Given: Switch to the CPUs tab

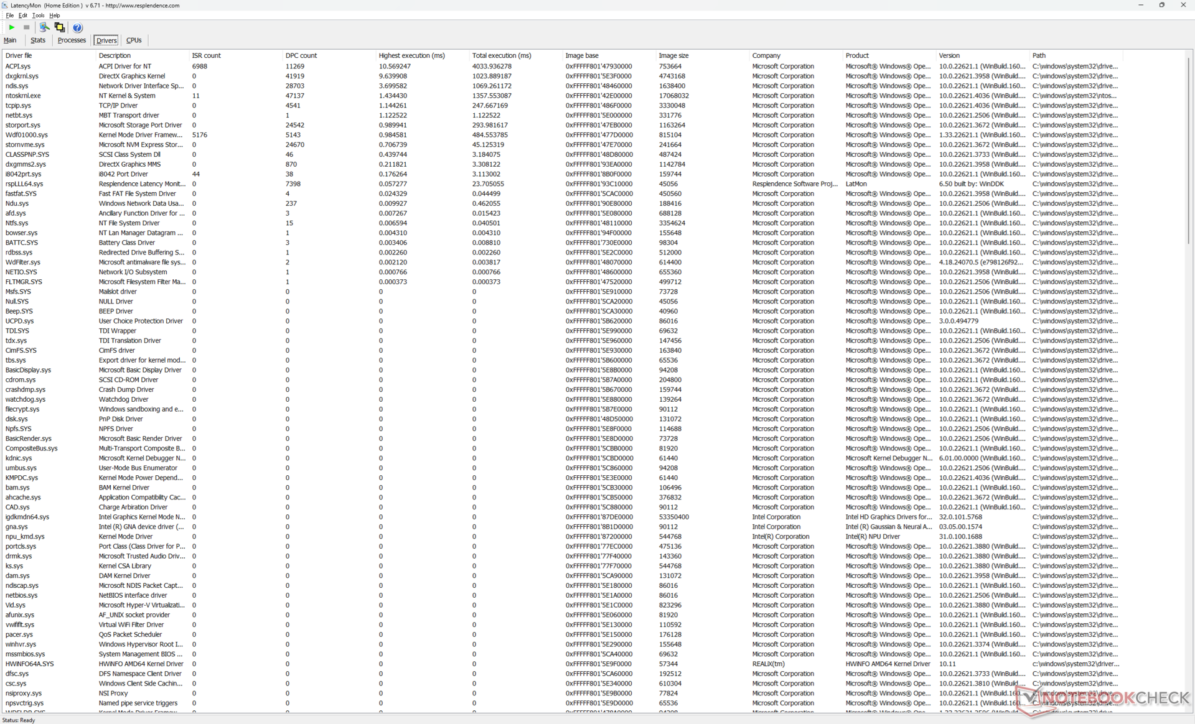Looking at the screenshot, I should pyautogui.click(x=134, y=40).
